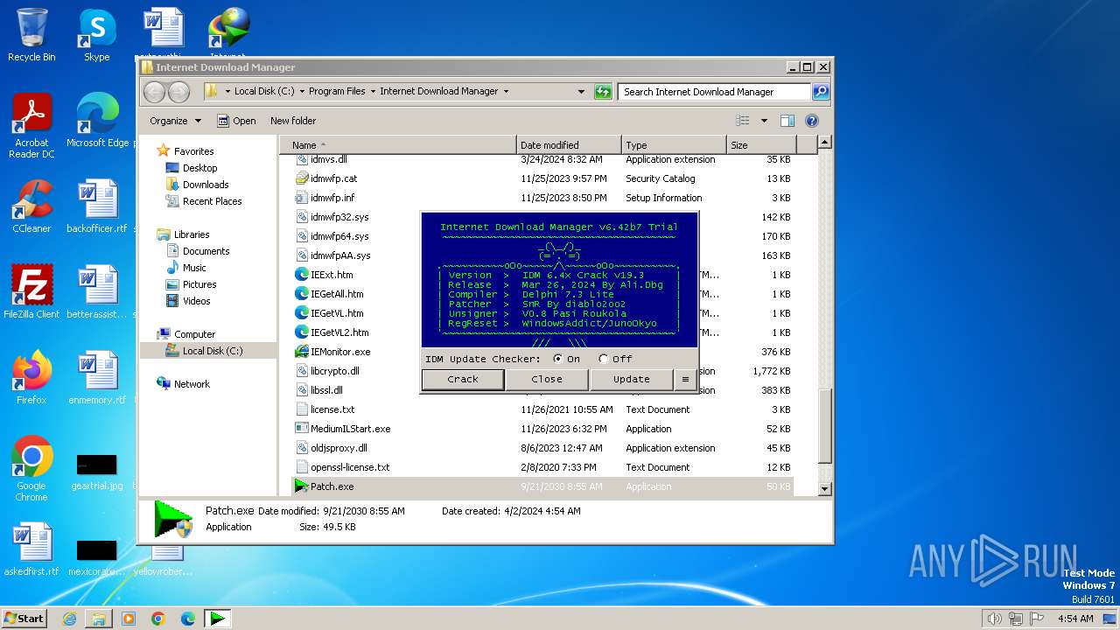Image resolution: width=1120 pixels, height=630 pixels.
Task: Click the Close button in the patch dialog
Action: coord(547,379)
